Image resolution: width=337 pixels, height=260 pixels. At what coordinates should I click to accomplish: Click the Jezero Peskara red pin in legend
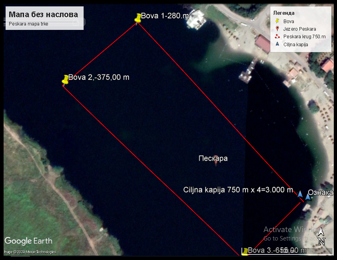point(277,29)
